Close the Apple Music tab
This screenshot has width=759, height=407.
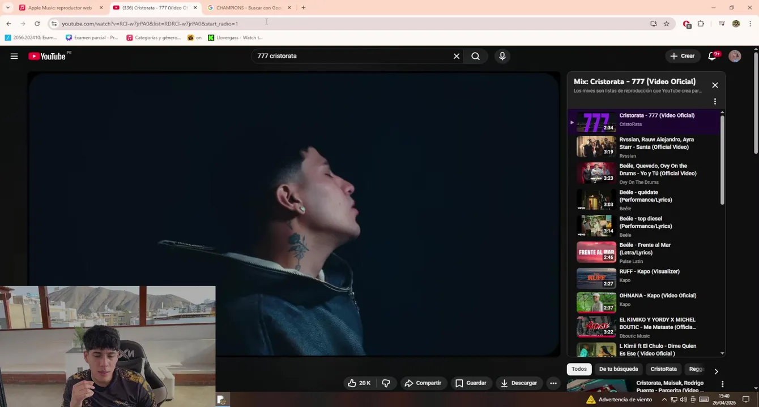(101, 8)
